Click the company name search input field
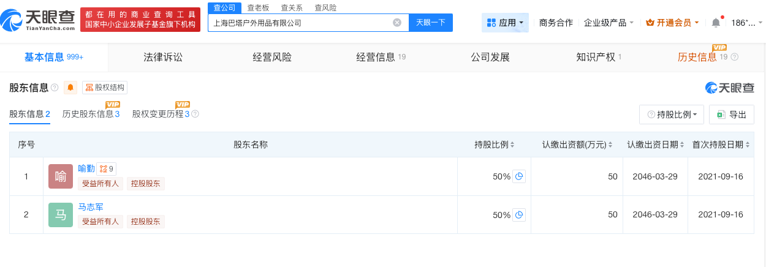The image size is (766, 267). click(x=300, y=23)
